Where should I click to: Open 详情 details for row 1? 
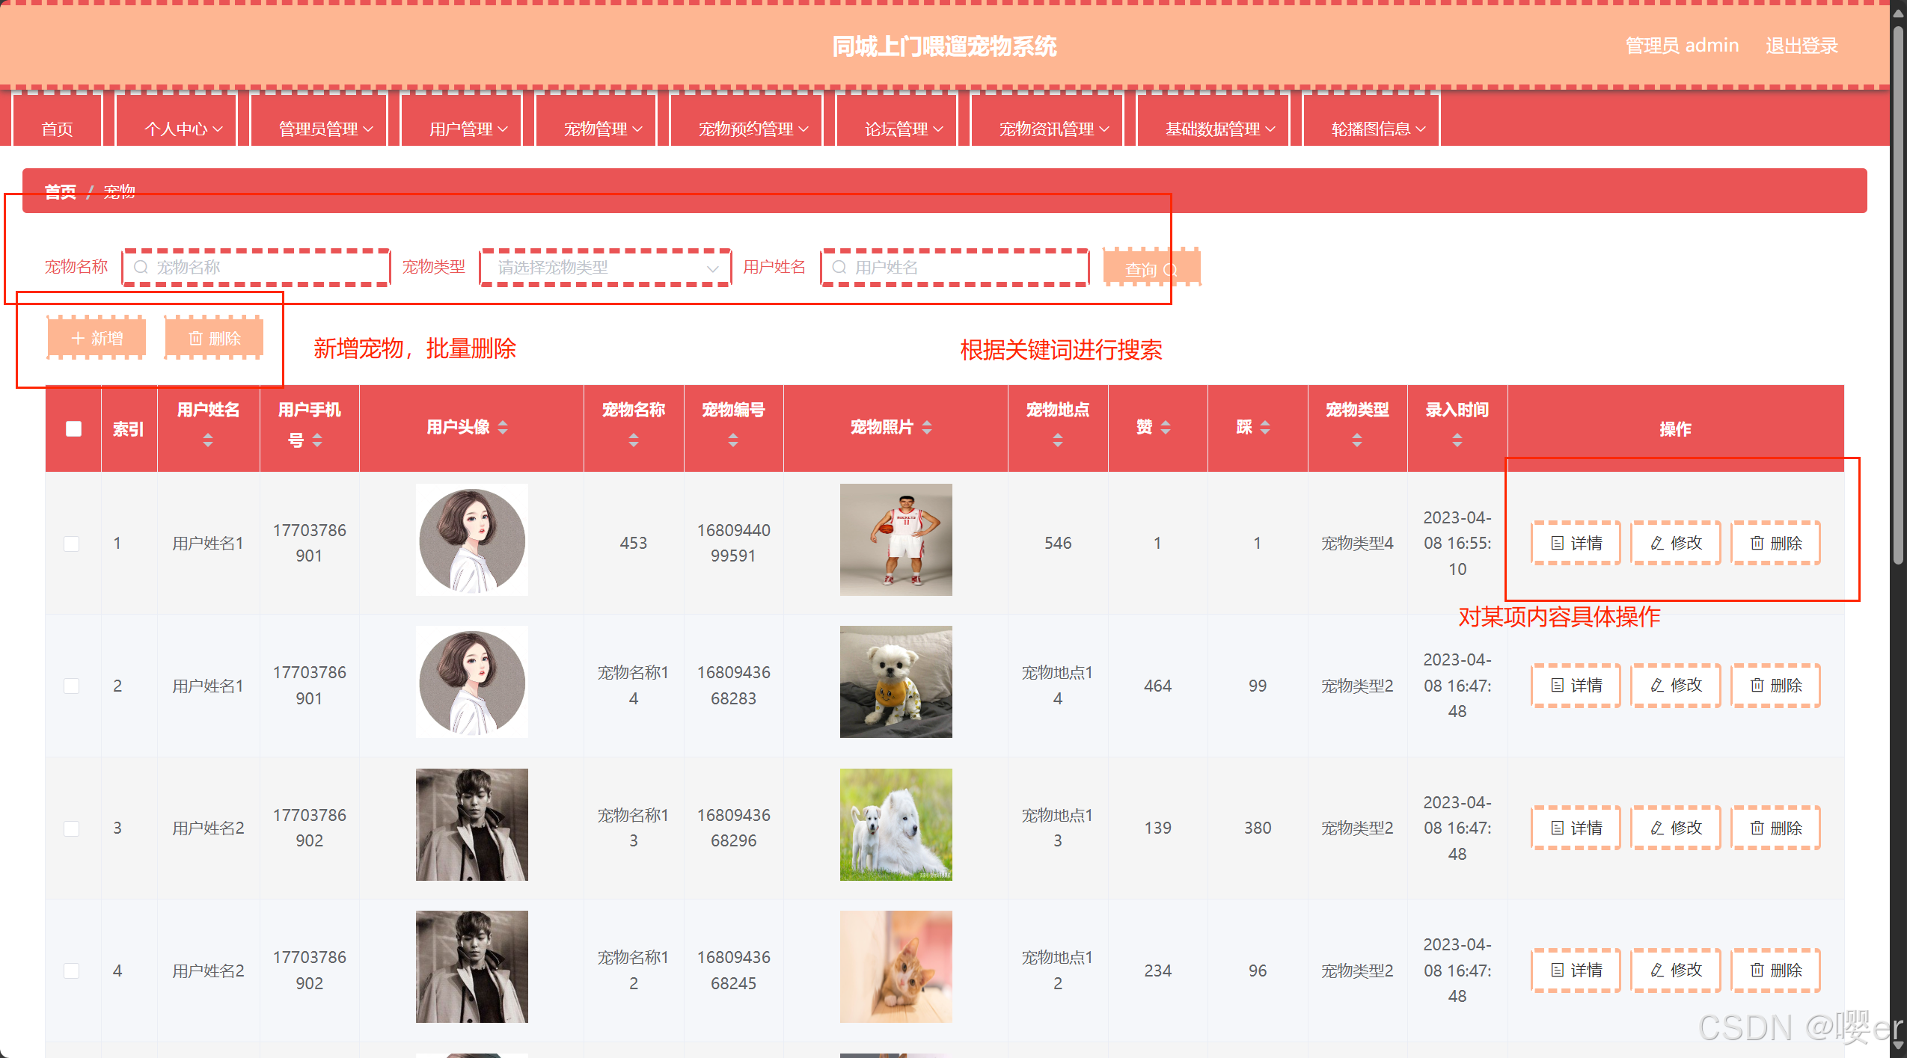[x=1576, y=544]
